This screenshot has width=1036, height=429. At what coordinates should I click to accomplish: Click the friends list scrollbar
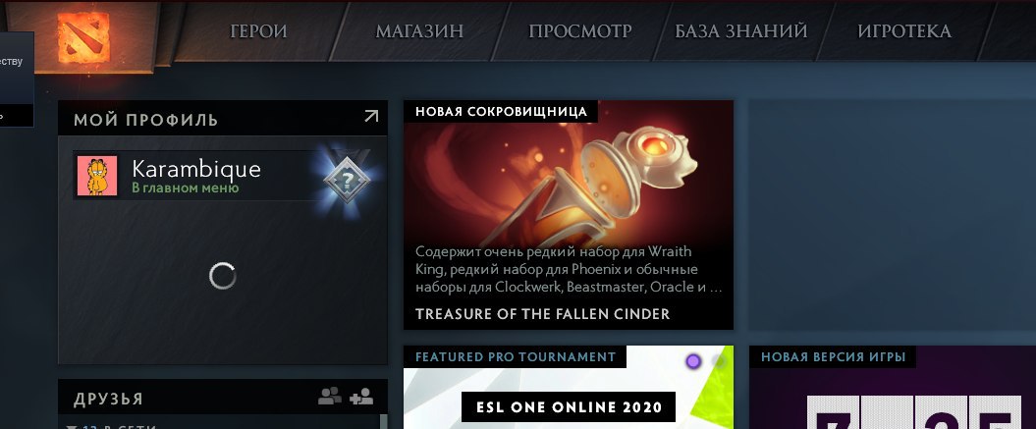(x=383, y=422)
